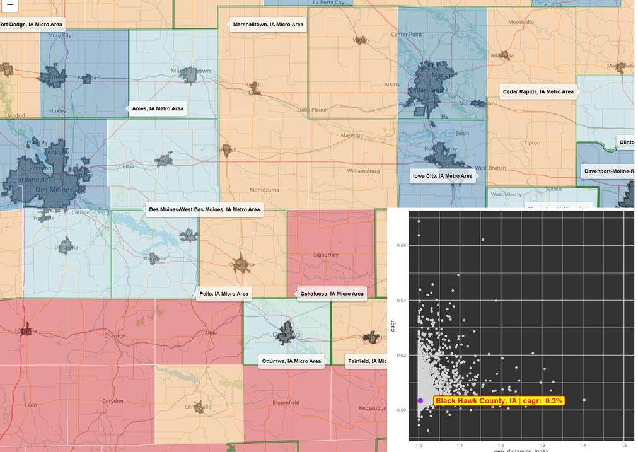Click the Black Hawk County cagr tooltip
Image resolution: width=638 pixels, height=452 pixels.
click(x=499, y=401)
